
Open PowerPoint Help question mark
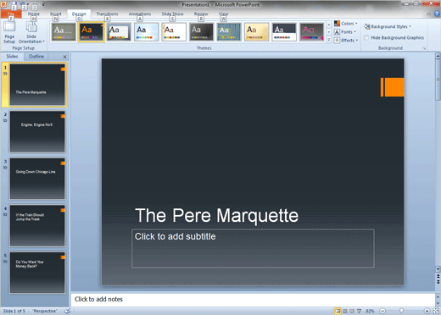point(437,14)
